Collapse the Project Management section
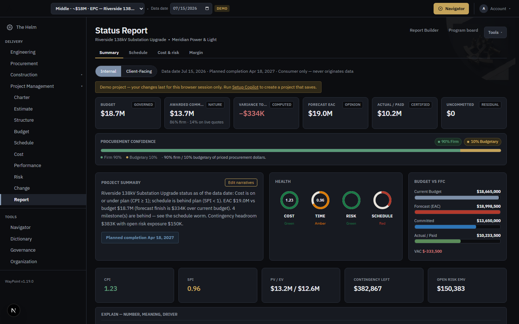519x324 pixels. [82, 86]
